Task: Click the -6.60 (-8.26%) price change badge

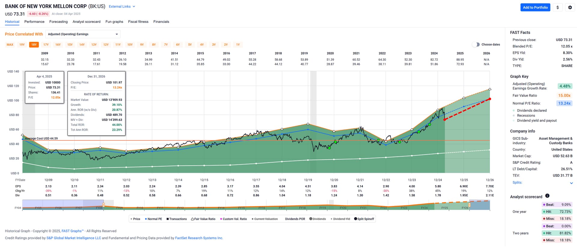Action: (38, 14)
